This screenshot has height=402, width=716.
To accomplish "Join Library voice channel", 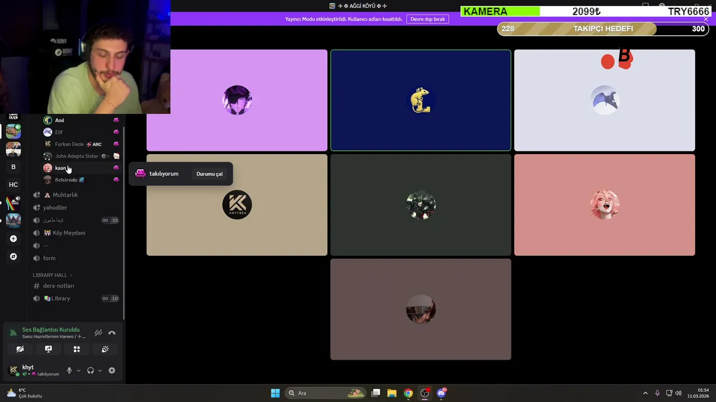I will pos(76,298).
